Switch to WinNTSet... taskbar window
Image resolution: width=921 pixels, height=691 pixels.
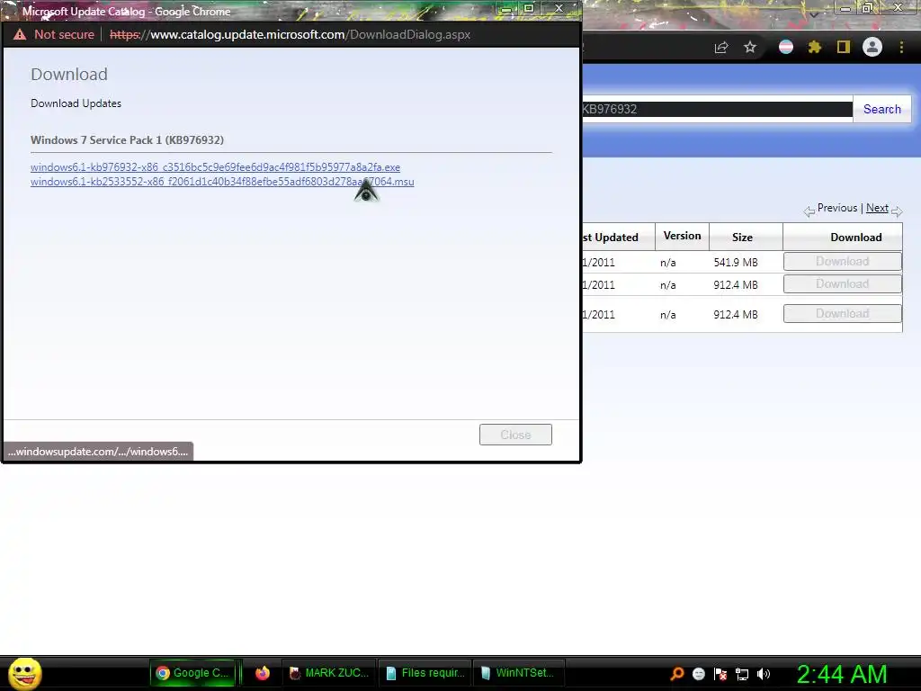517,673
